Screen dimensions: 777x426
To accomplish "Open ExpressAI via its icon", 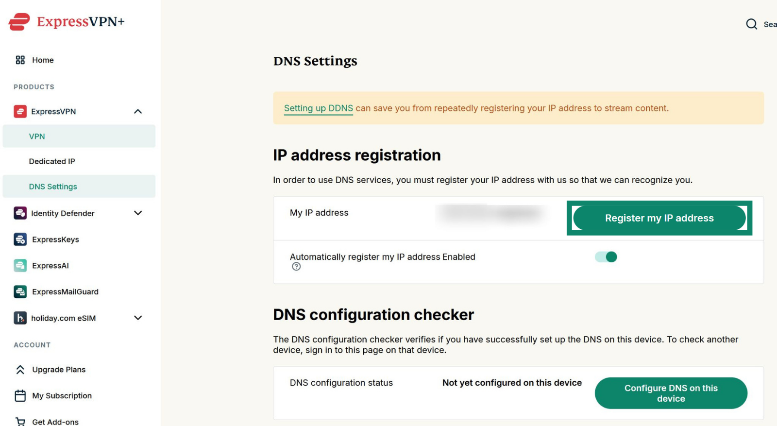I will (20, 265).
